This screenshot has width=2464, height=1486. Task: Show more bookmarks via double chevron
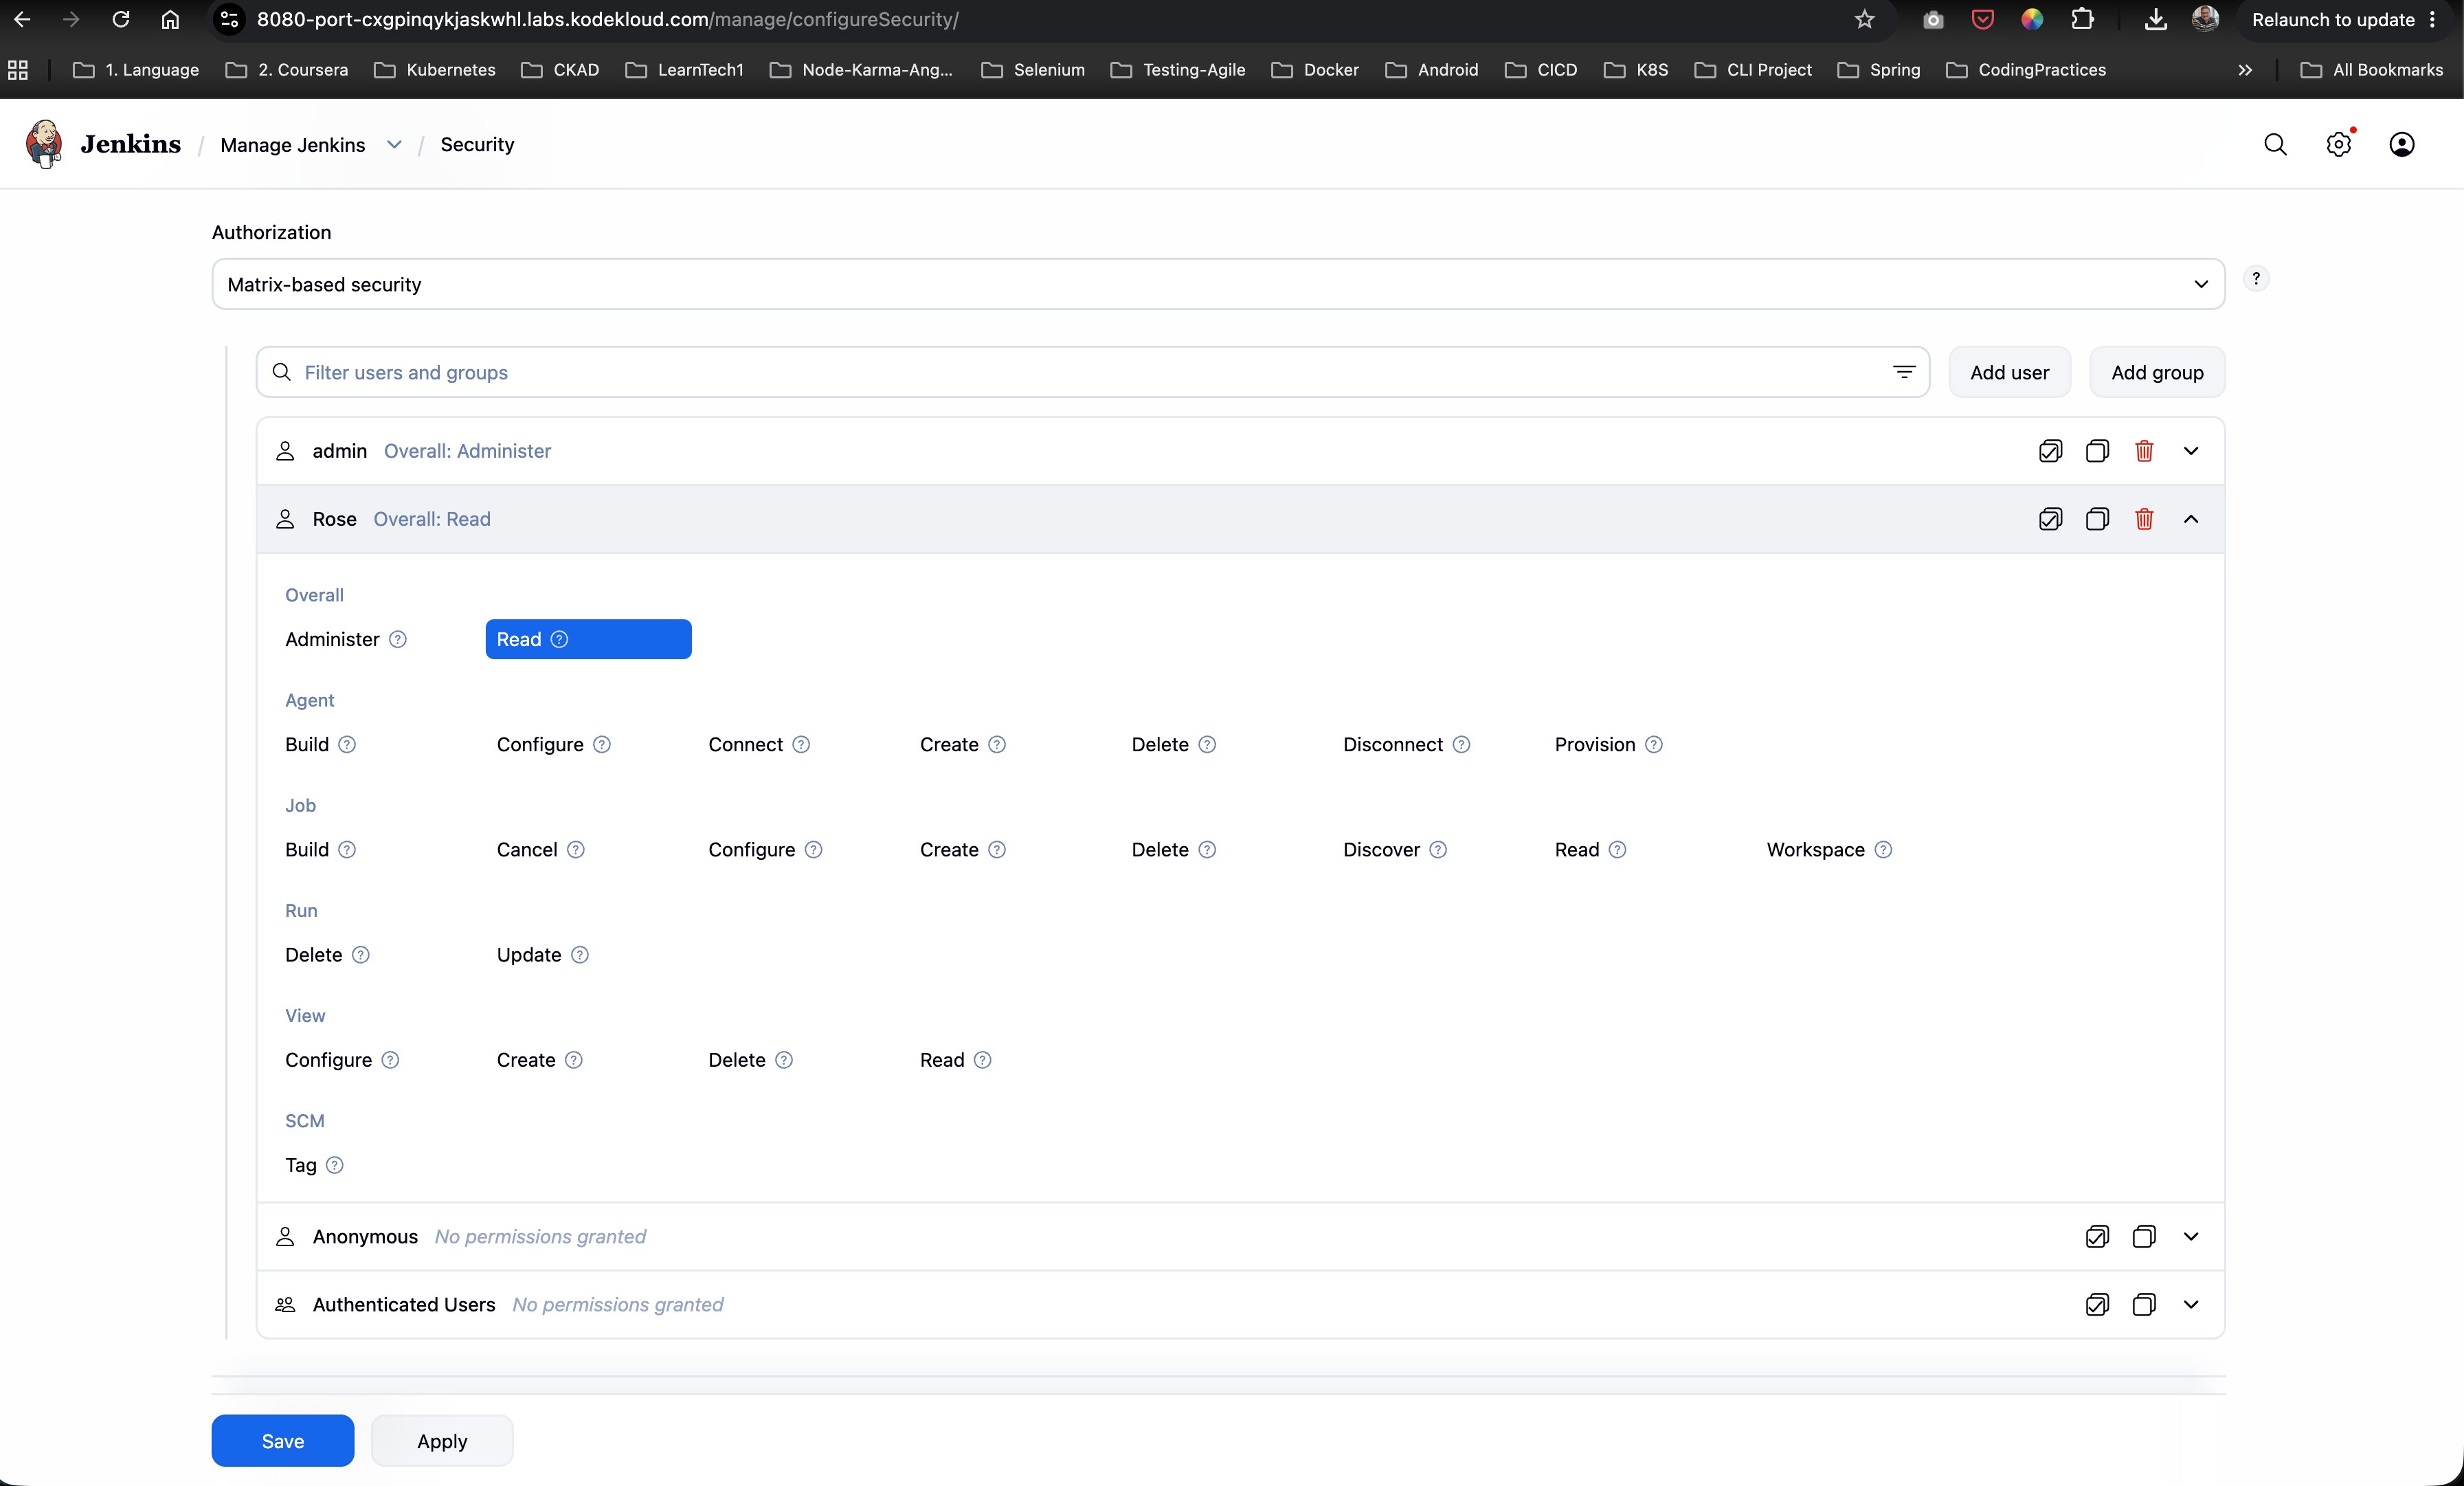2245,70
